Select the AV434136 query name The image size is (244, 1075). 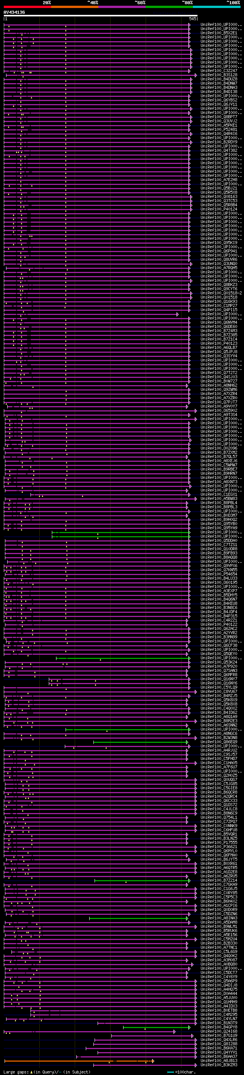pos(14,12)
